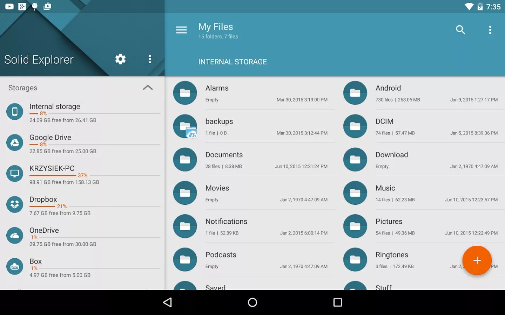The height and width of the screenshot is (315, 505).
Task: Tap the YouTube notification icon in status bar
Action: click(9, 6)
